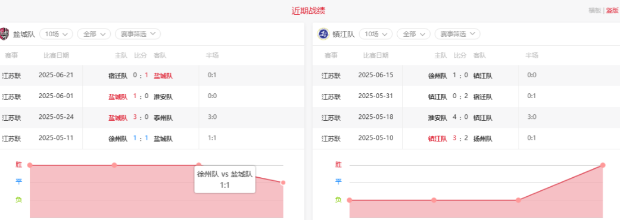Click the 徐州队 vs 盐城队 chart tooltip
The image size is (620, 220).
tap(225, 179)
